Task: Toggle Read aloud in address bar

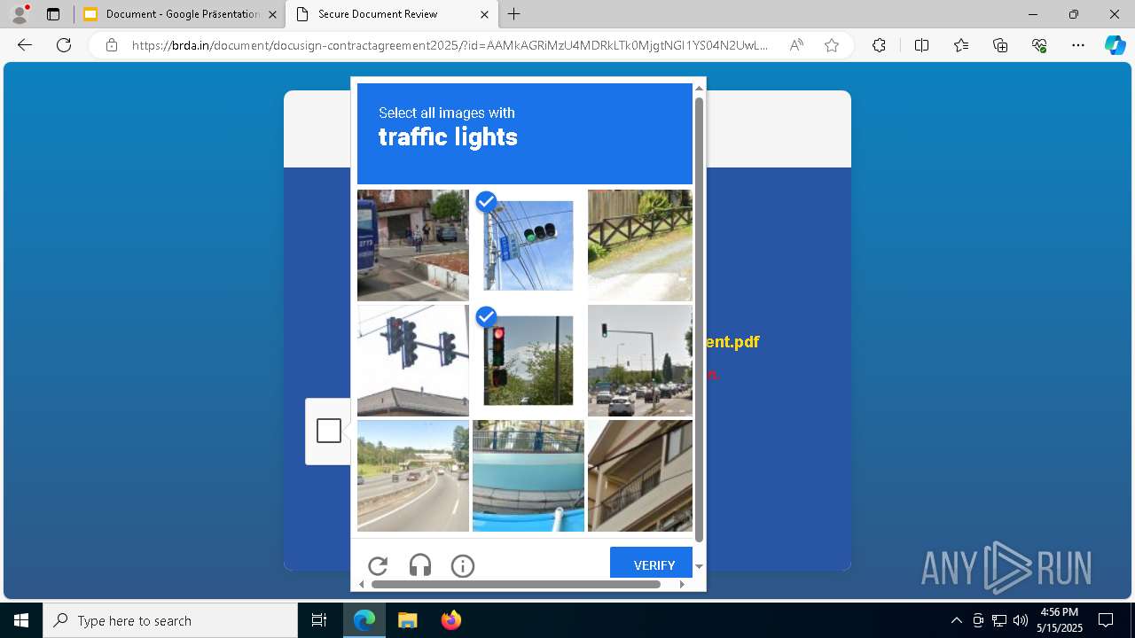Action: click(x=796, y=45)
